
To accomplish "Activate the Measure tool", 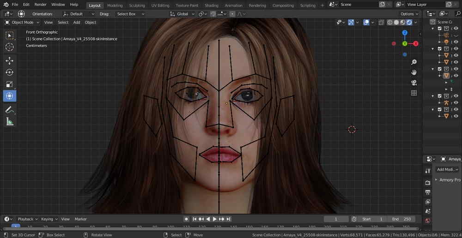I will (9, 122).
